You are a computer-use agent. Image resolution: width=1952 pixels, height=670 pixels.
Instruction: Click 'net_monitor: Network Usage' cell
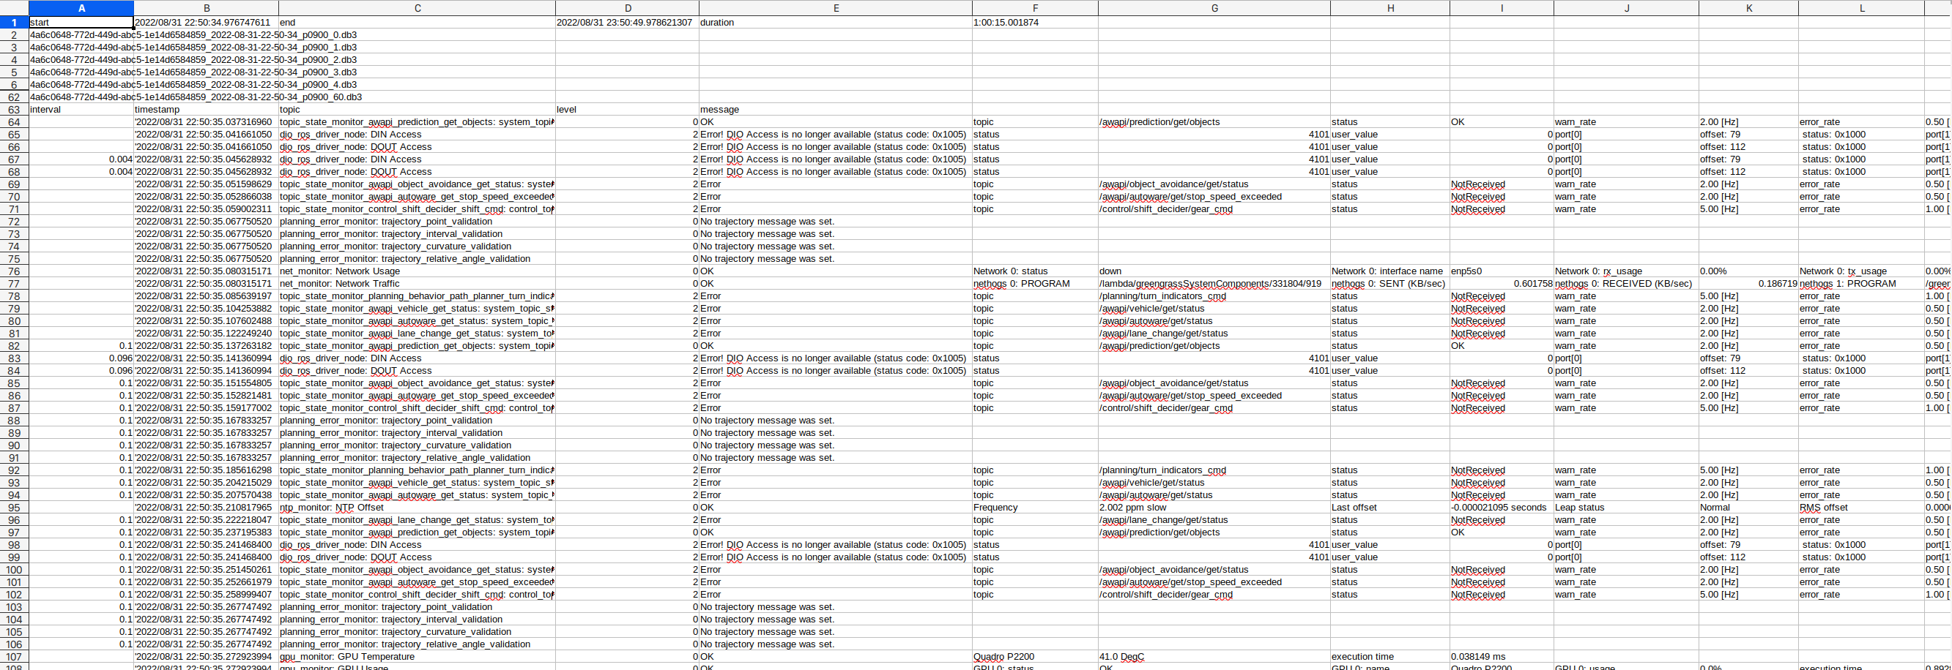417,271
